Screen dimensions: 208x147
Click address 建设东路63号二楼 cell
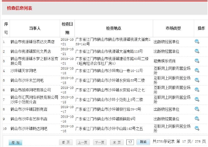pyautogui.click(x=112, y=61)
